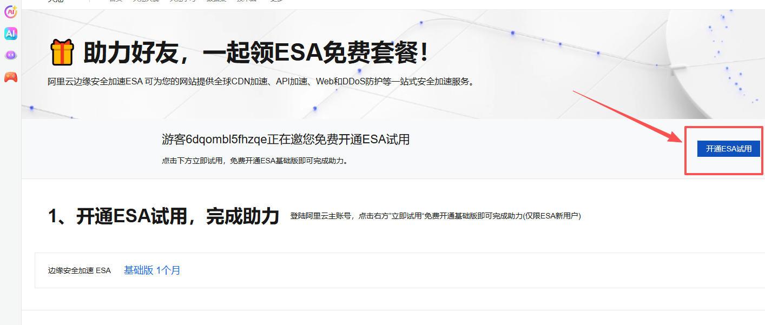The height and width of the screenshot is (325, 765).
Task: Click the gift icon in the banner headline
Action: click(x=62, y=51)
